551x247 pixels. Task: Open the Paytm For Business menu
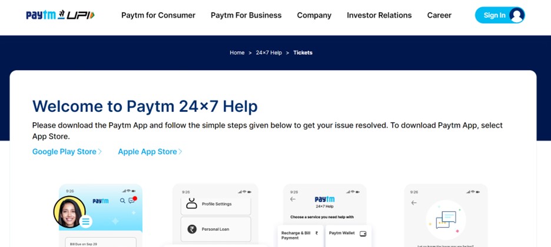coord(246,15)
